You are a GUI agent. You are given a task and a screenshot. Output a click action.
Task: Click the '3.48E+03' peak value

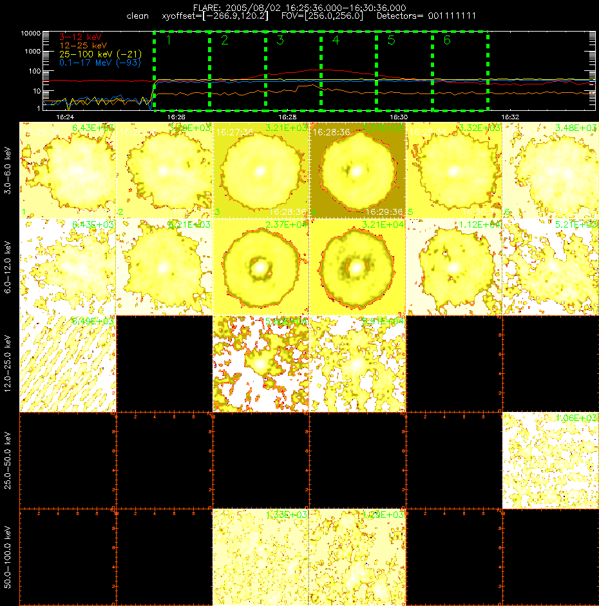click(x=576, y=128)
